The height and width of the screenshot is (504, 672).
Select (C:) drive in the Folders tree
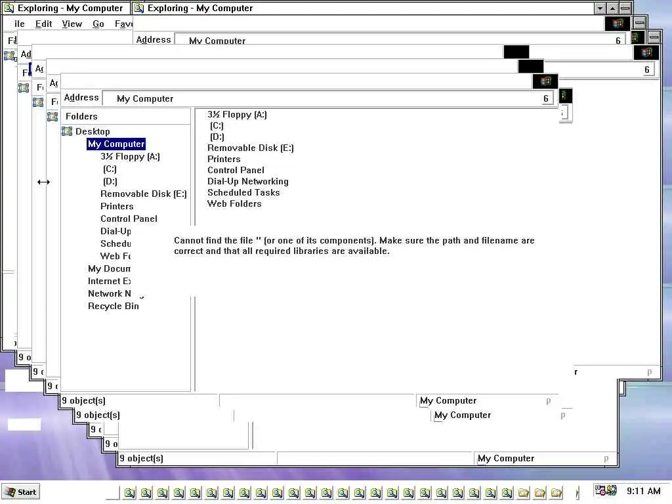[x=110, y=169]
